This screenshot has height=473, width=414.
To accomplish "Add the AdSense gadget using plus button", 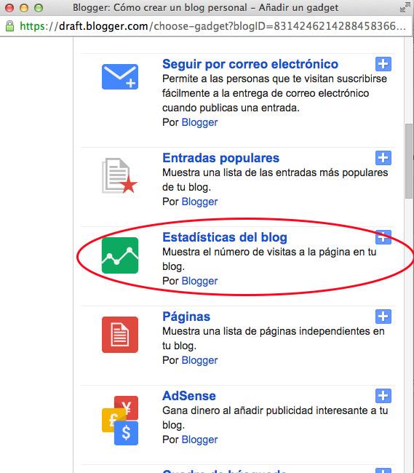I will coord(383,396).
